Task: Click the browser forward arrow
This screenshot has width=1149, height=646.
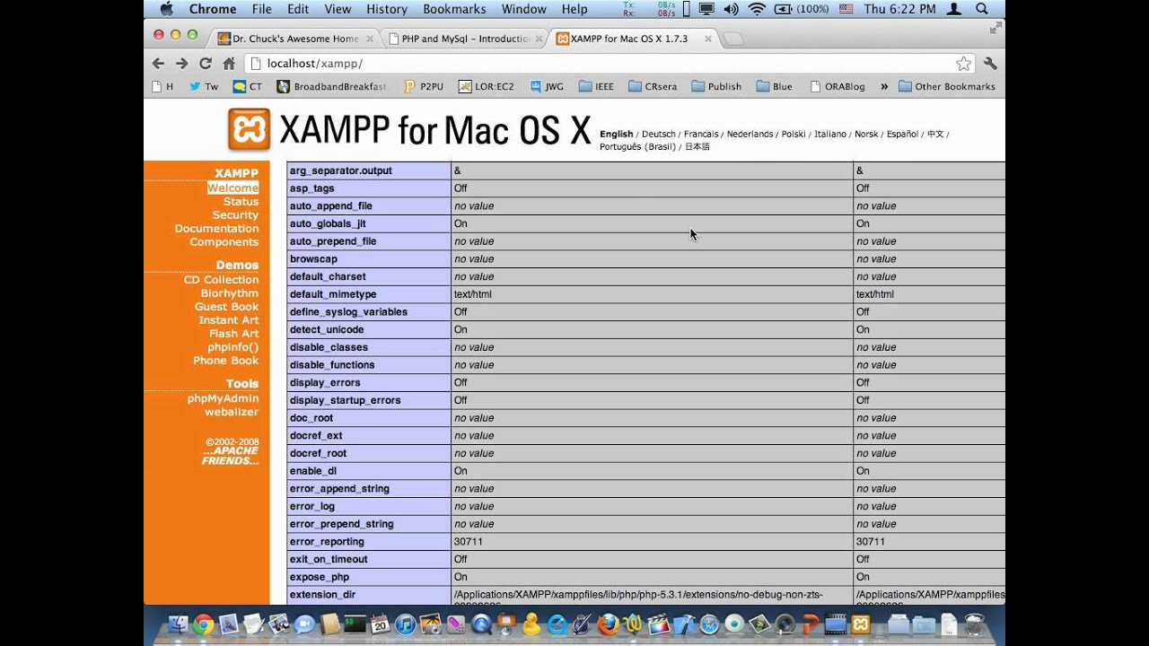Action: point(182,64)
